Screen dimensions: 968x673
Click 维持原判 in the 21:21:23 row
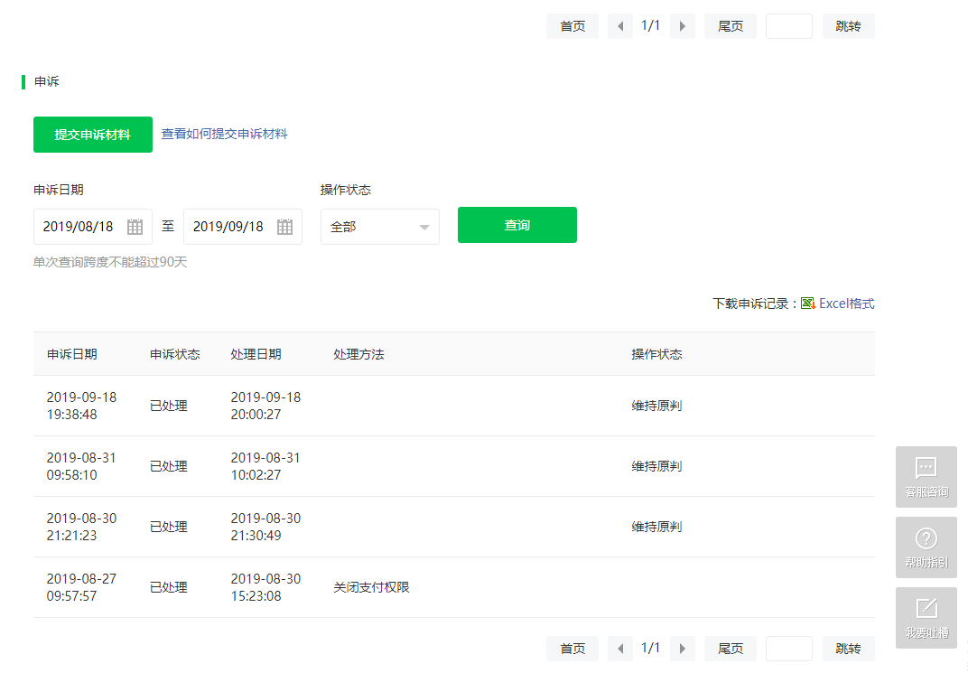pyautogui.click(x=656, y=527)
